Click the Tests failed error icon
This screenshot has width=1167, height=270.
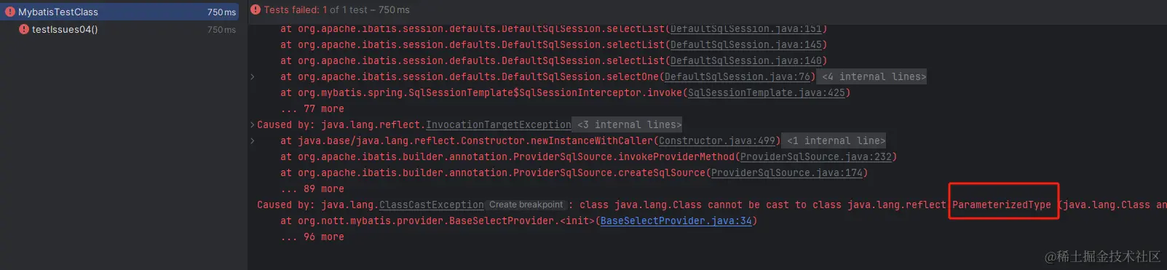coord(256,9)
